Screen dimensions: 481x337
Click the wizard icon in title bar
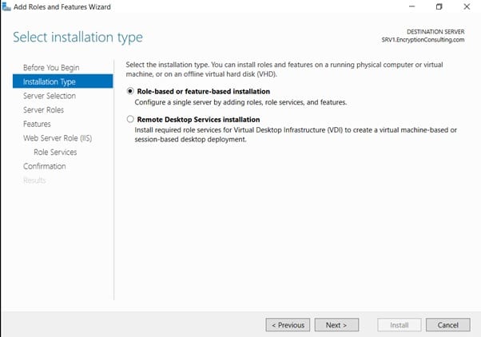coord(7,7)
